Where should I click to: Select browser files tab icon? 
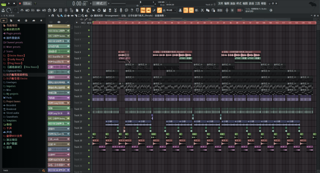click(x=11, y=20)
